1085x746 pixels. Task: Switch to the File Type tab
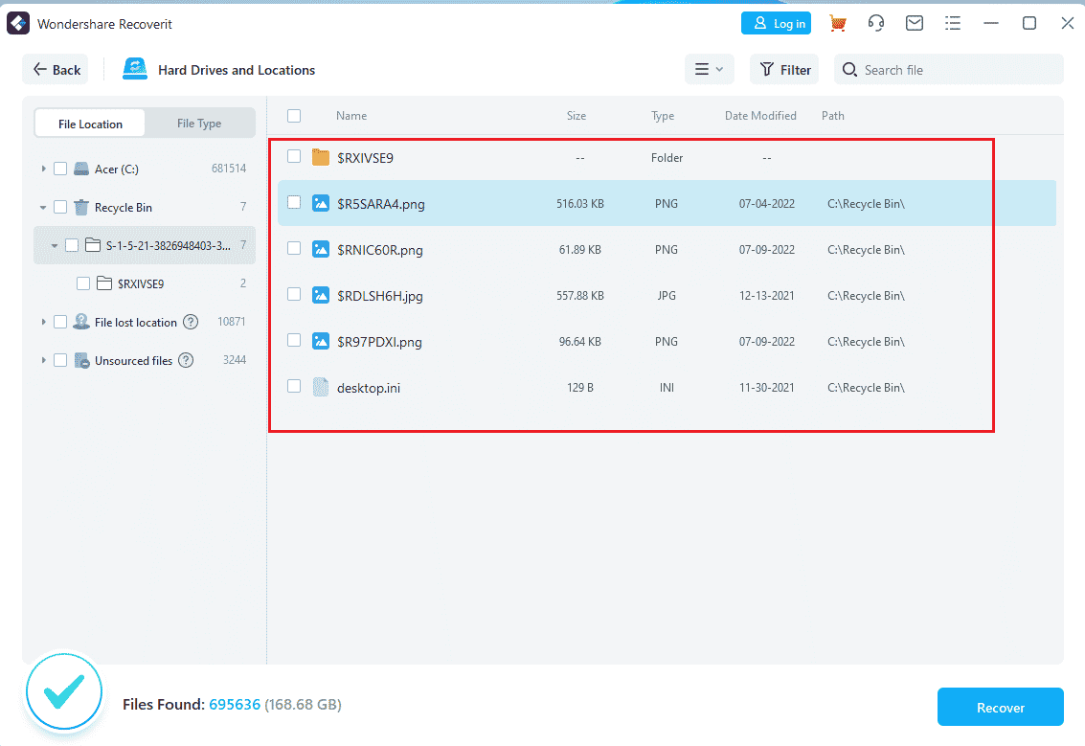pos(199,124)
